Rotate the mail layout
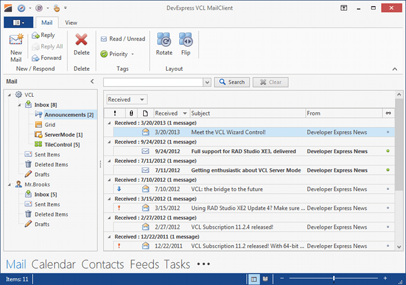Screen dimensions: 406x285 [164, 44]
